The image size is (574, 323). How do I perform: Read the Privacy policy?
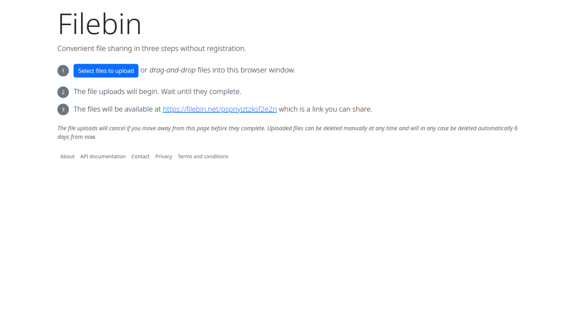point(164,156)
